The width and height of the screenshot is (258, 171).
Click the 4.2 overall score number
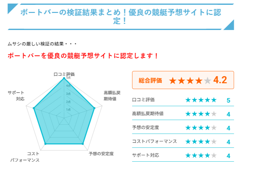tap(220, 80)
